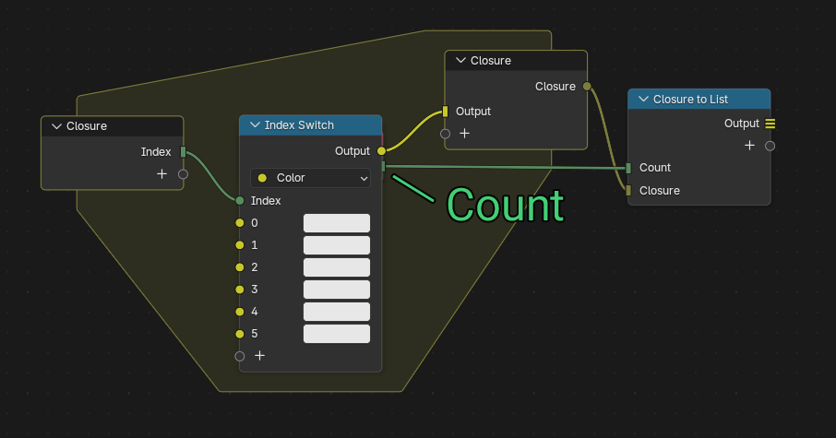Click the Output socket of Index Switch

pos(381,151)
